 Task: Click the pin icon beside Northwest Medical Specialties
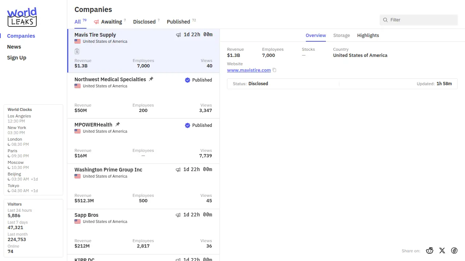click(151, 79)
